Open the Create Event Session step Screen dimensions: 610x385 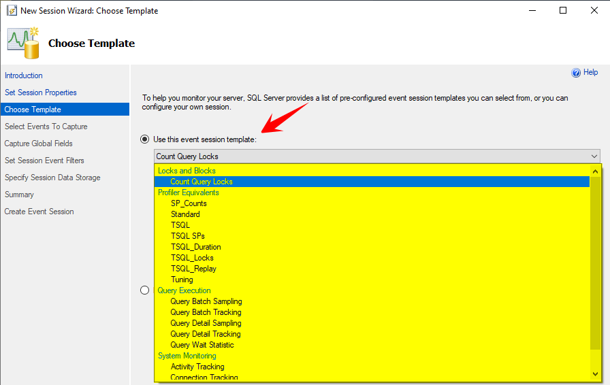point(39,212)
